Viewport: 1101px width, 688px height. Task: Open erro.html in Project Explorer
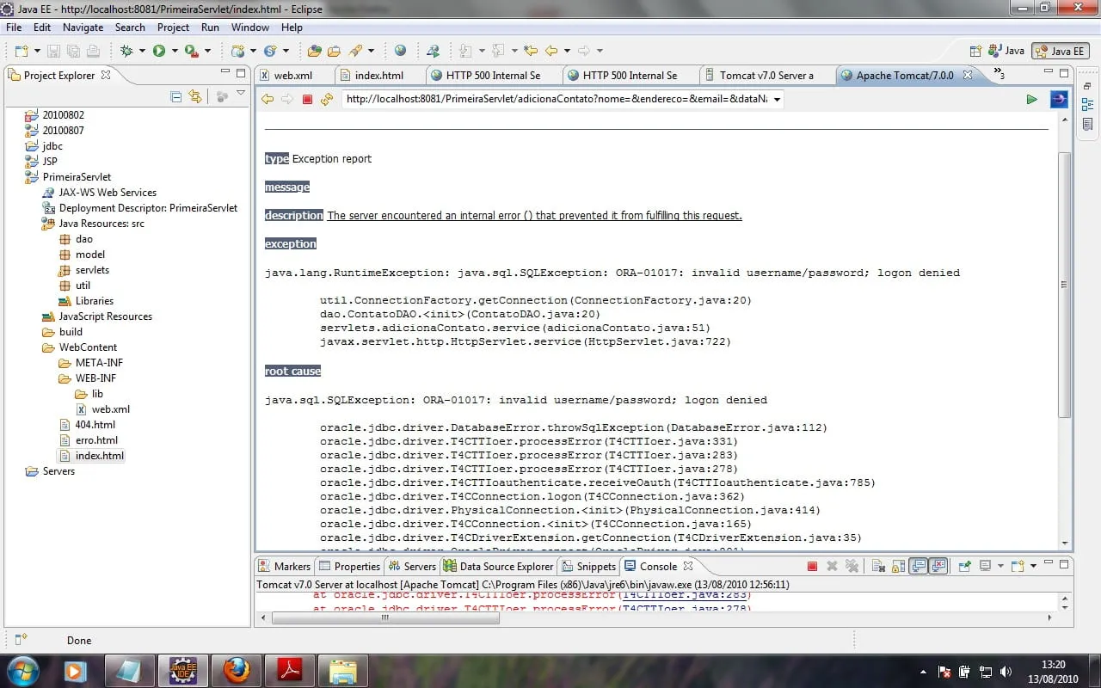click(96, 440)
